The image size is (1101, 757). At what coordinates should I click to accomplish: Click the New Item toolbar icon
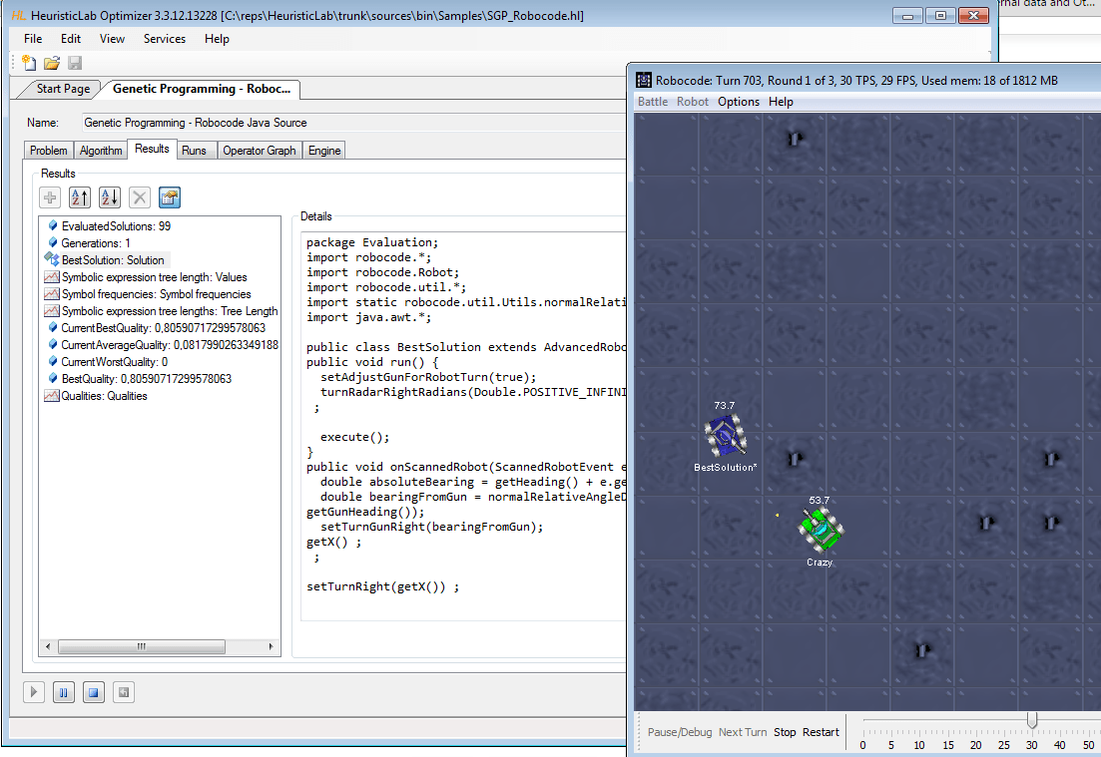(29, 63)
